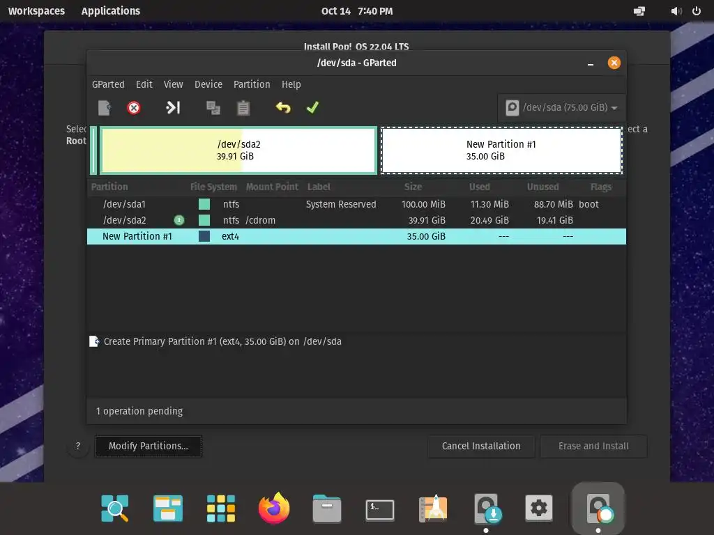Select the New Partition #1 row
The height and width of the screenshot is (535, 714).
click(x=356, y=236)
